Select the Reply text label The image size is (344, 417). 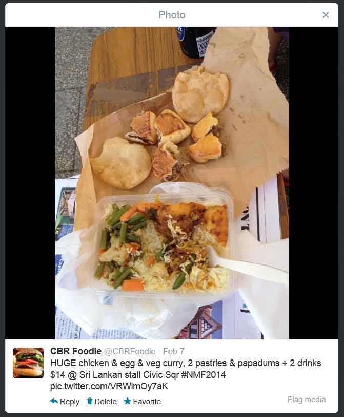[x=70, y=401]
